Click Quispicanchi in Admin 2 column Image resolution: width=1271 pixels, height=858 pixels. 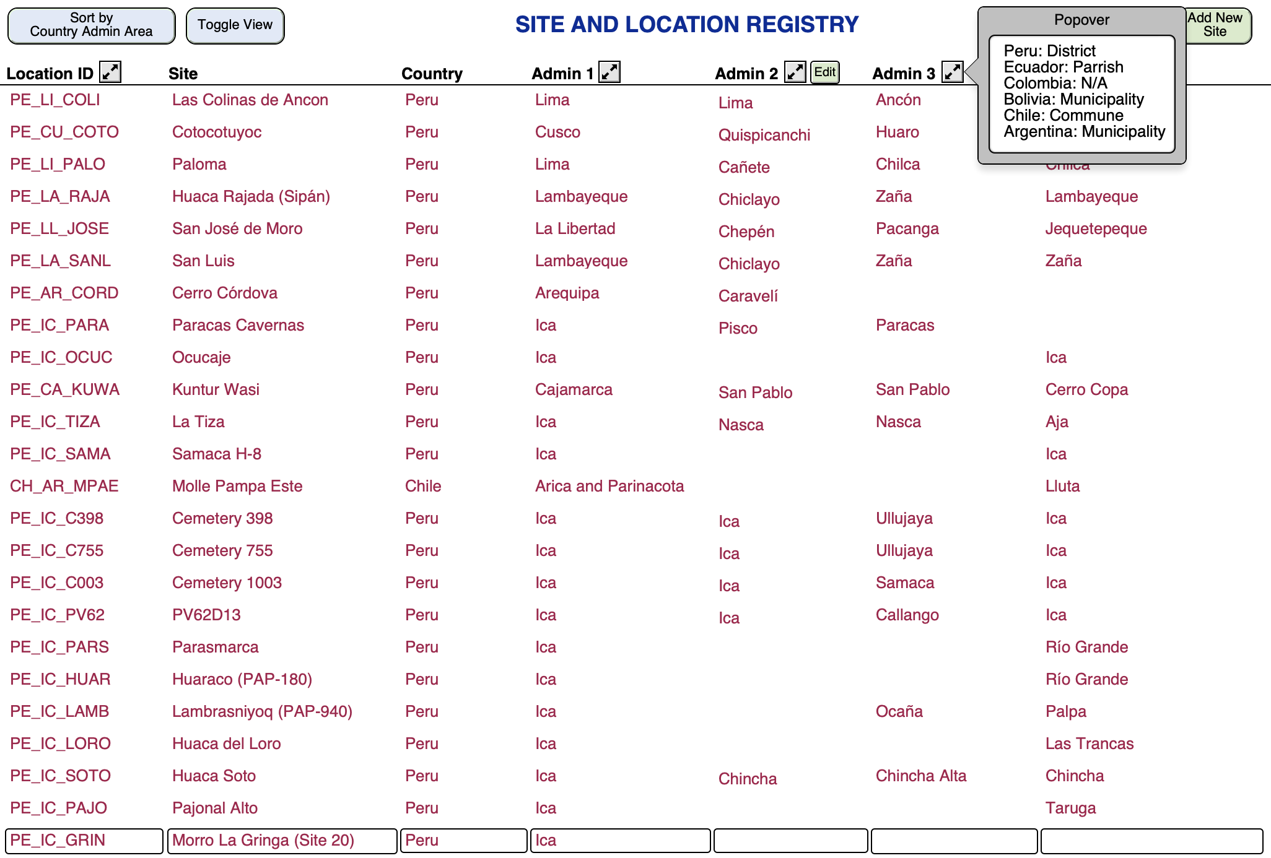pyautogui.click(x=764, y=136)
